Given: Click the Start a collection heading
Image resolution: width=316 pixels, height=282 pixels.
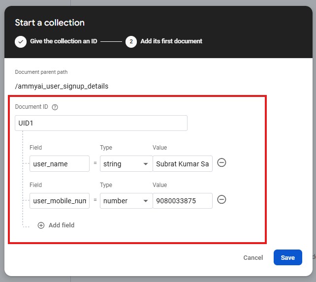Looking at the screenshot, I should point(50,23).
